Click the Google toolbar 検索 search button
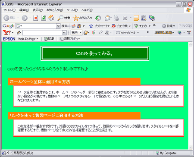Image resolution: width=194 pixels, height=157 pixels. click(64, 26)
